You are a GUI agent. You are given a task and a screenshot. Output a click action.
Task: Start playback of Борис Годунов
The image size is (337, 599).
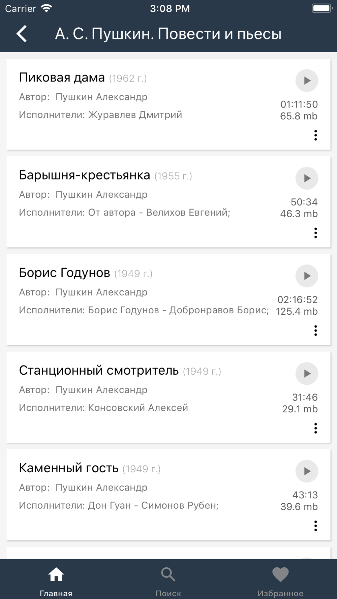307,276
